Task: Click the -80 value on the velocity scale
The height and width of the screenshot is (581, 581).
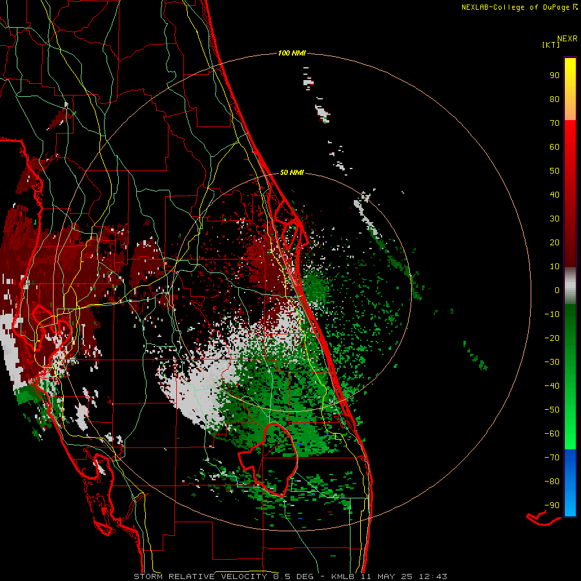Action: pyautogui.click(x=552, y=482)
